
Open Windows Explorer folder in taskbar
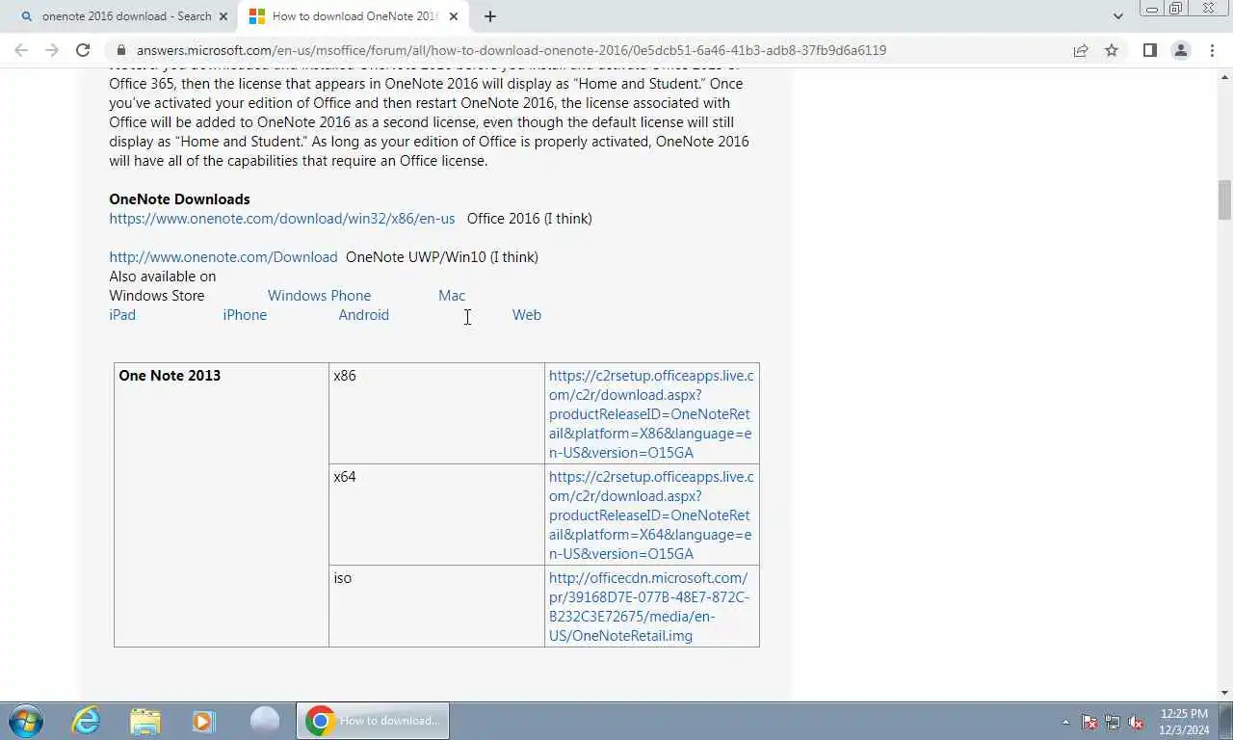(x=145, y=721)
